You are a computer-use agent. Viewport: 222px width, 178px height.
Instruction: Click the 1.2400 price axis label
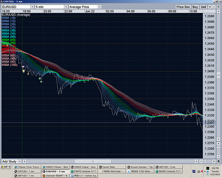[210, 71]
